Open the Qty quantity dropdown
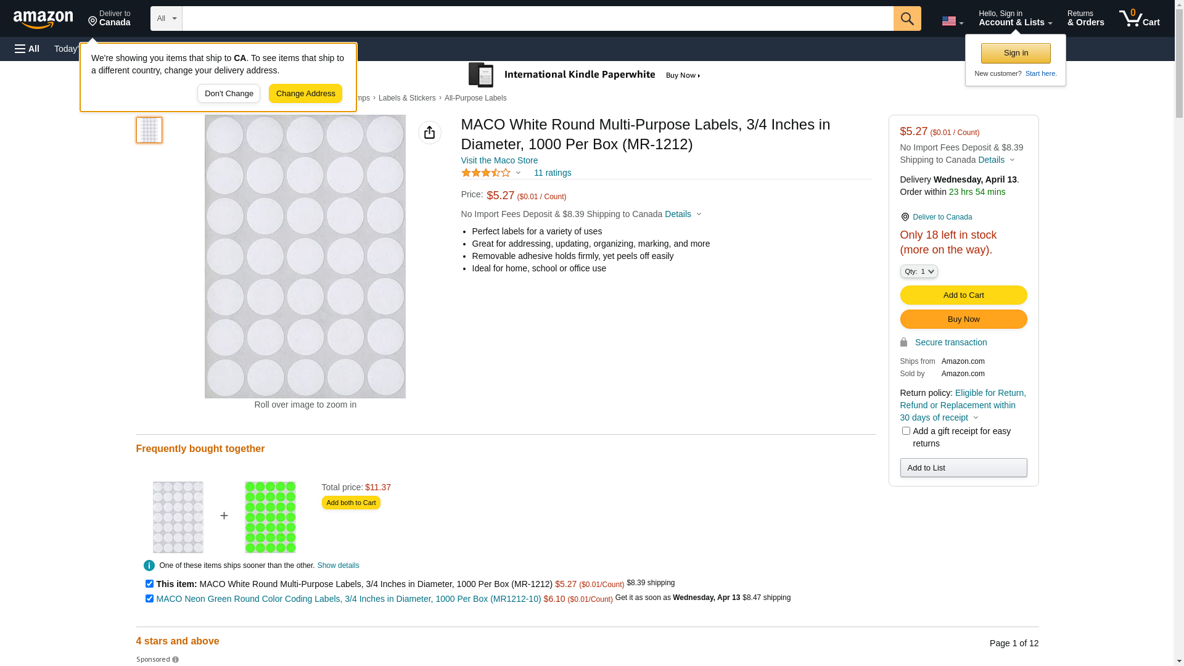Image resolution: width=1184 pixels, height=666 pixels. click(918, 271)
